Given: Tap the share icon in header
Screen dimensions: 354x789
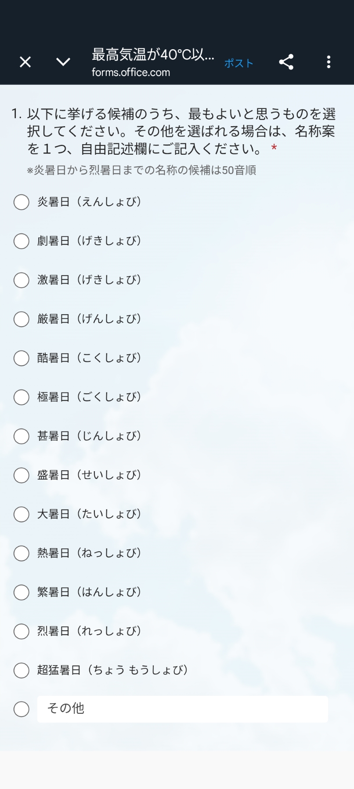Looking at the screenshot, I should click(x=286, y=62).
